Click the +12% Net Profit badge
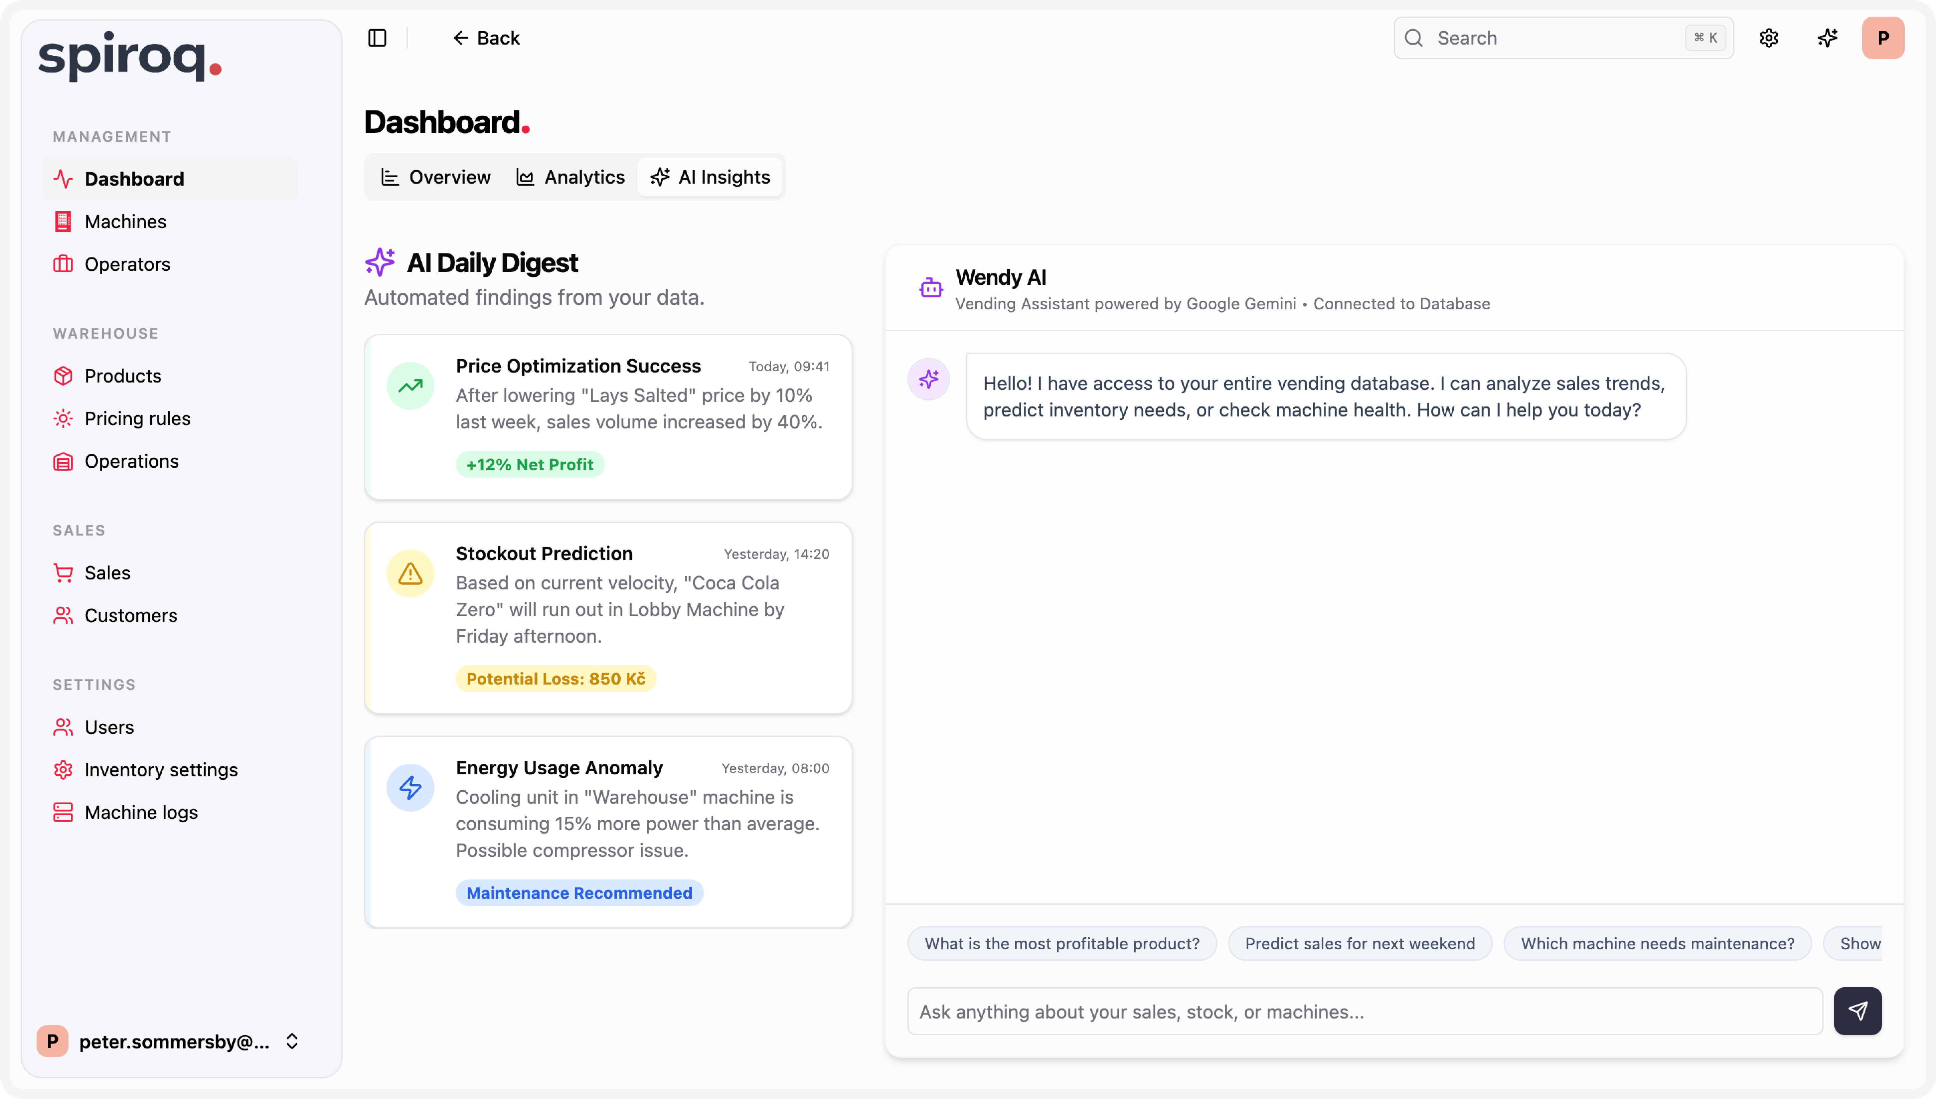Screen dimensions: 1936x1099 tap(529, 464)
